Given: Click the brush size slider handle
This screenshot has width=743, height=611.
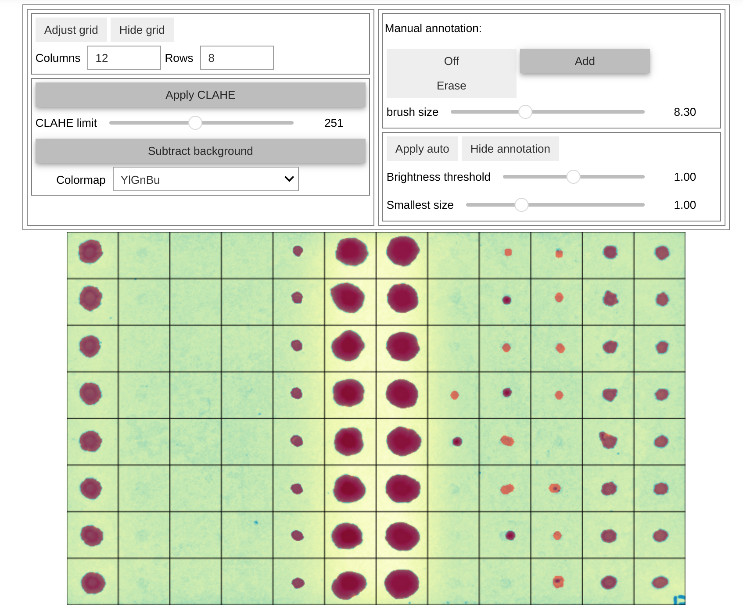Looking at the screenshot, I should click(x=525, y=112).
